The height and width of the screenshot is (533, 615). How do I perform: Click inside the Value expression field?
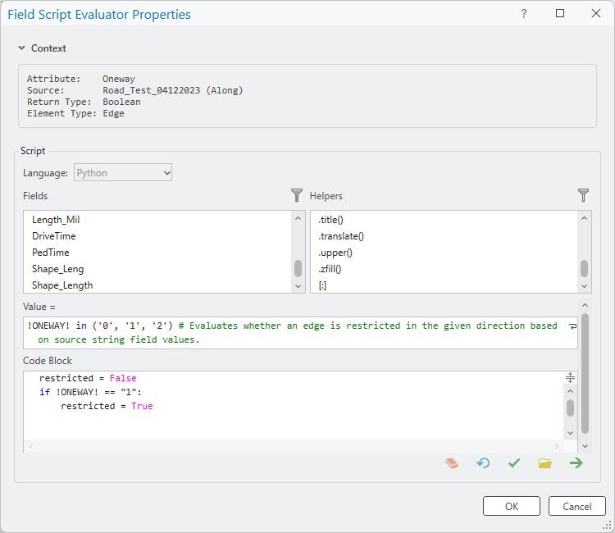tap(300, 333)
